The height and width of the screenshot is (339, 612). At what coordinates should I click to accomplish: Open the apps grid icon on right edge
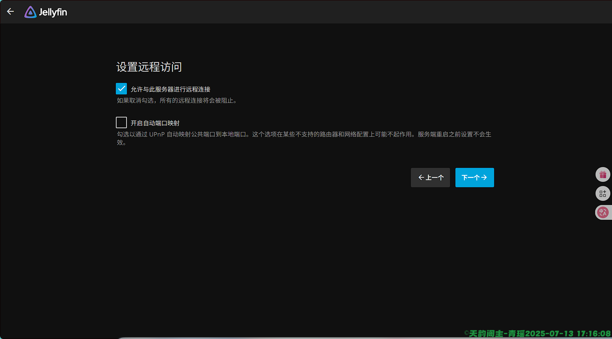click(603, 193)
